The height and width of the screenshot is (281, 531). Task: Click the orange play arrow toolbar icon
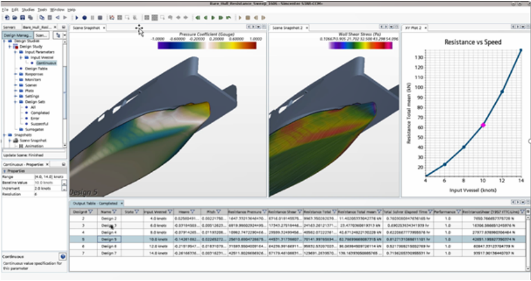pyautogui.click(x=240, y=18)
